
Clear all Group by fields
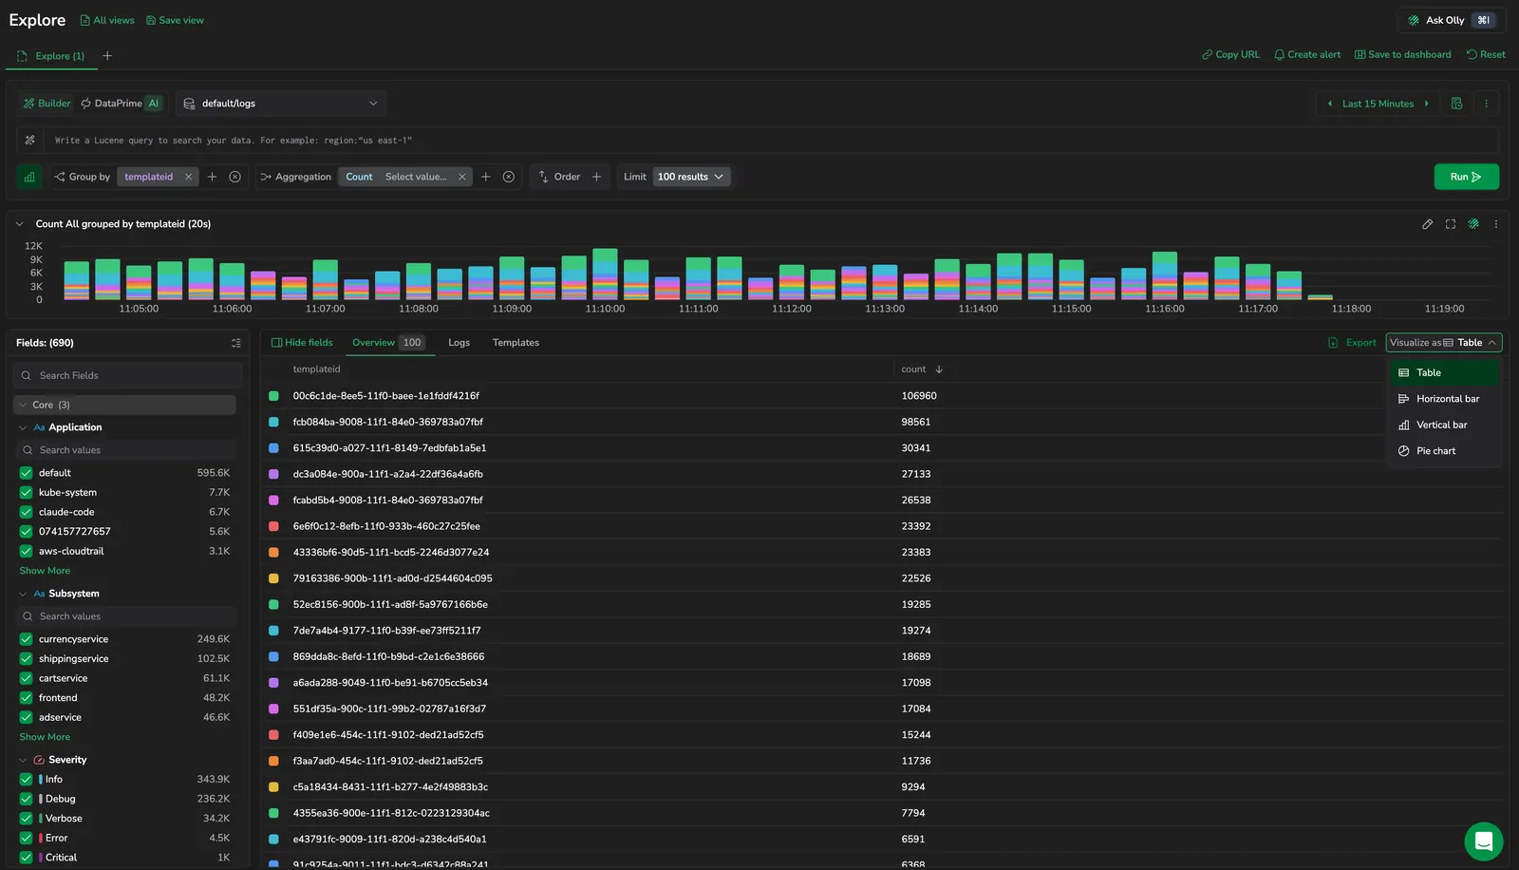[234, 177]
